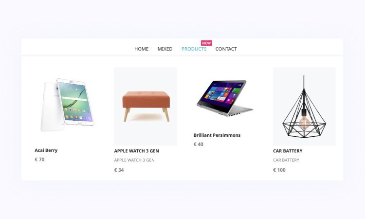This screenshot has width=365, height=219.
Task: Click the pink NEW badge
Action: (x=206, y=43)
